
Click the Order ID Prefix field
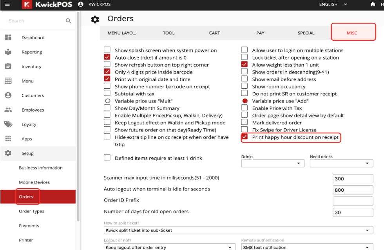(x=353, y=201)
